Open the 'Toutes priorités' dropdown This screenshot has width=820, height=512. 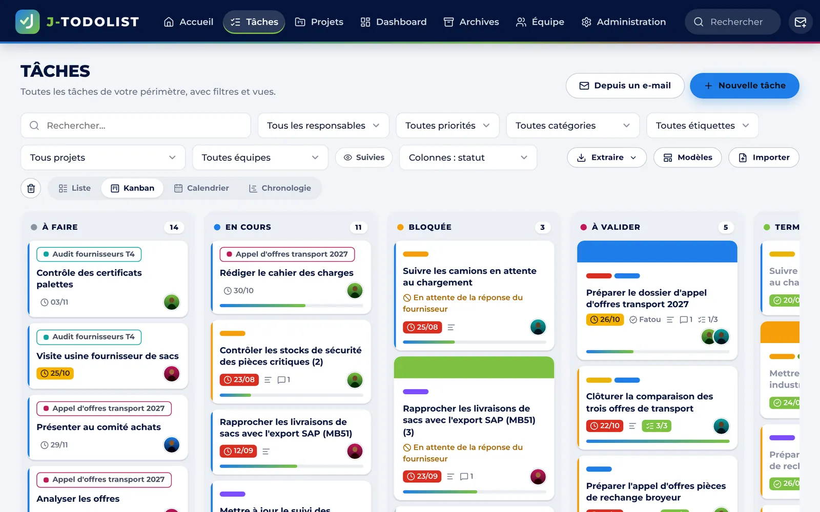tap(448, 126)
